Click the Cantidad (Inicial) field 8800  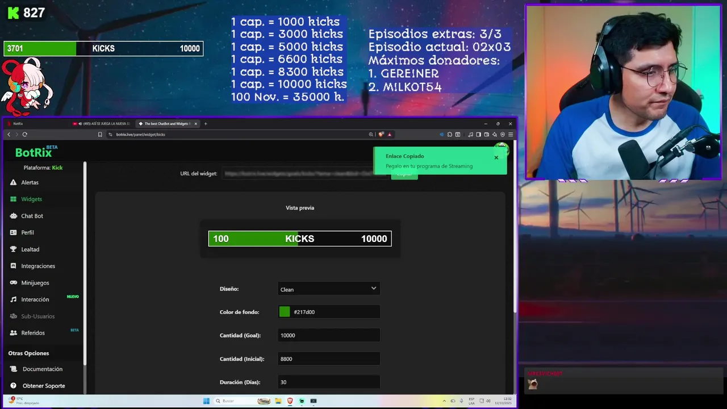click(329, 358)
